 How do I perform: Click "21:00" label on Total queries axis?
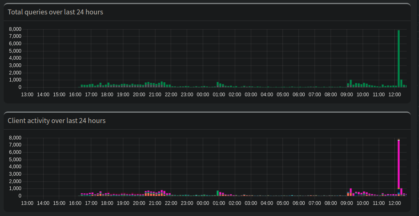(x=155, y=95)
